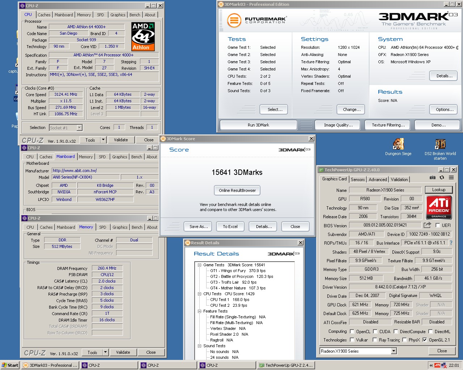463x370 pixels.
Task: Click Image Quality button
Action: [338, 125]
